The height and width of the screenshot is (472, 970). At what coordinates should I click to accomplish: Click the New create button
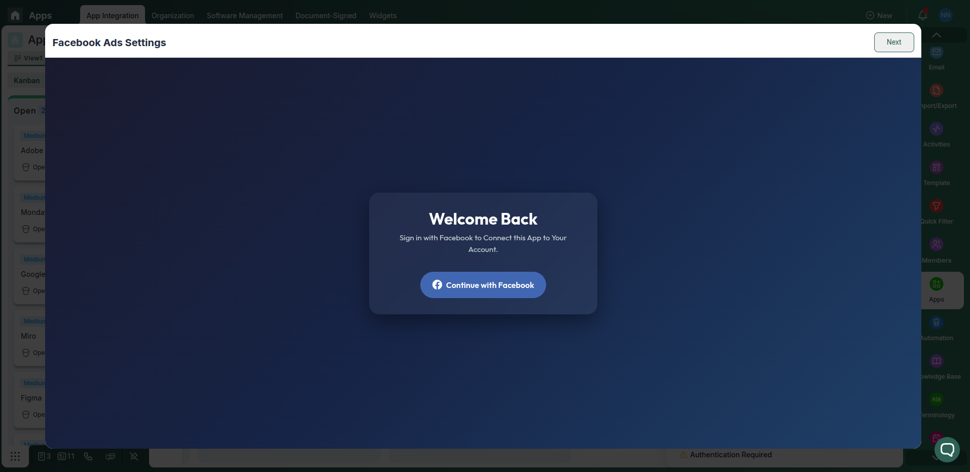[879, 16]
